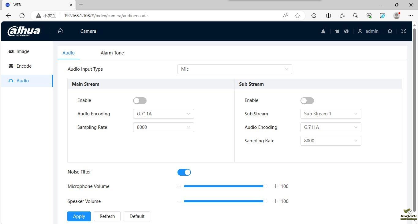Open the Audio Input Type dropdown

(234, 69)
